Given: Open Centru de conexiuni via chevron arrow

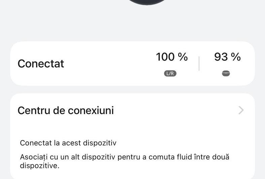Looking at the screenshot, I should [241, 110].
